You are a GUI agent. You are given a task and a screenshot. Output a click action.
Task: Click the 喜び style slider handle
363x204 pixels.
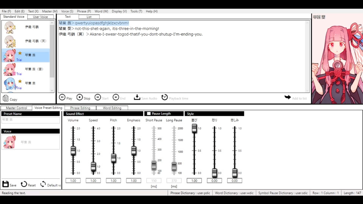tap(194, 128)
